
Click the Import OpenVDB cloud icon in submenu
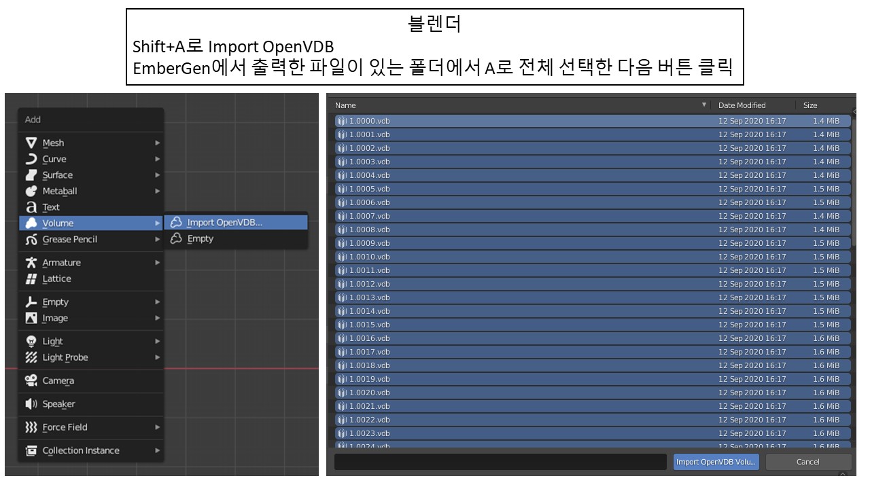click(x=177, y=222)
